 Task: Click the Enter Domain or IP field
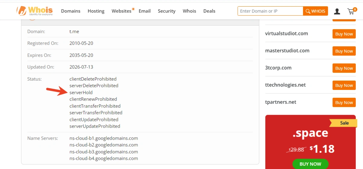pos(270,11)
